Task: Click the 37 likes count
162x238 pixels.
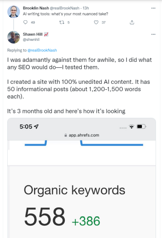Action: [x=104, y=23]
